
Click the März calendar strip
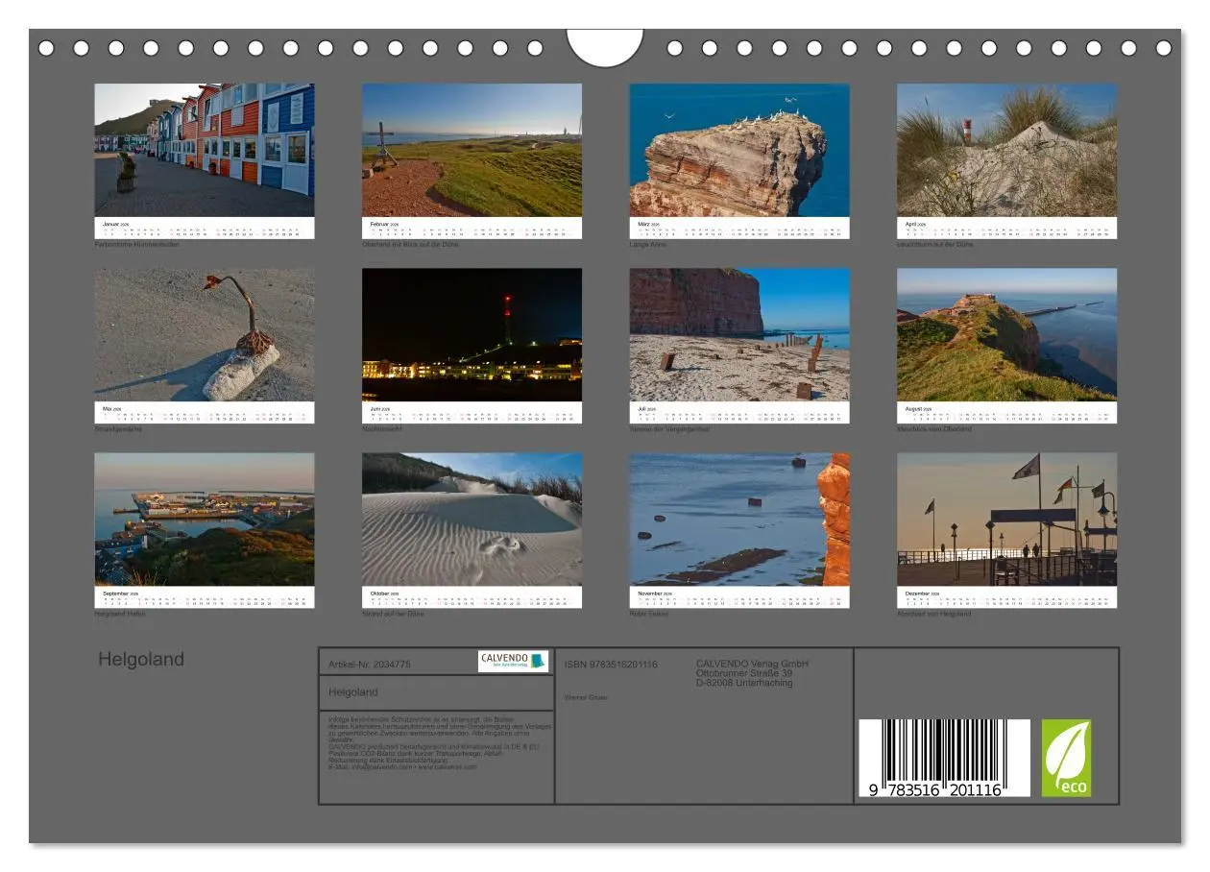(739, 229)
